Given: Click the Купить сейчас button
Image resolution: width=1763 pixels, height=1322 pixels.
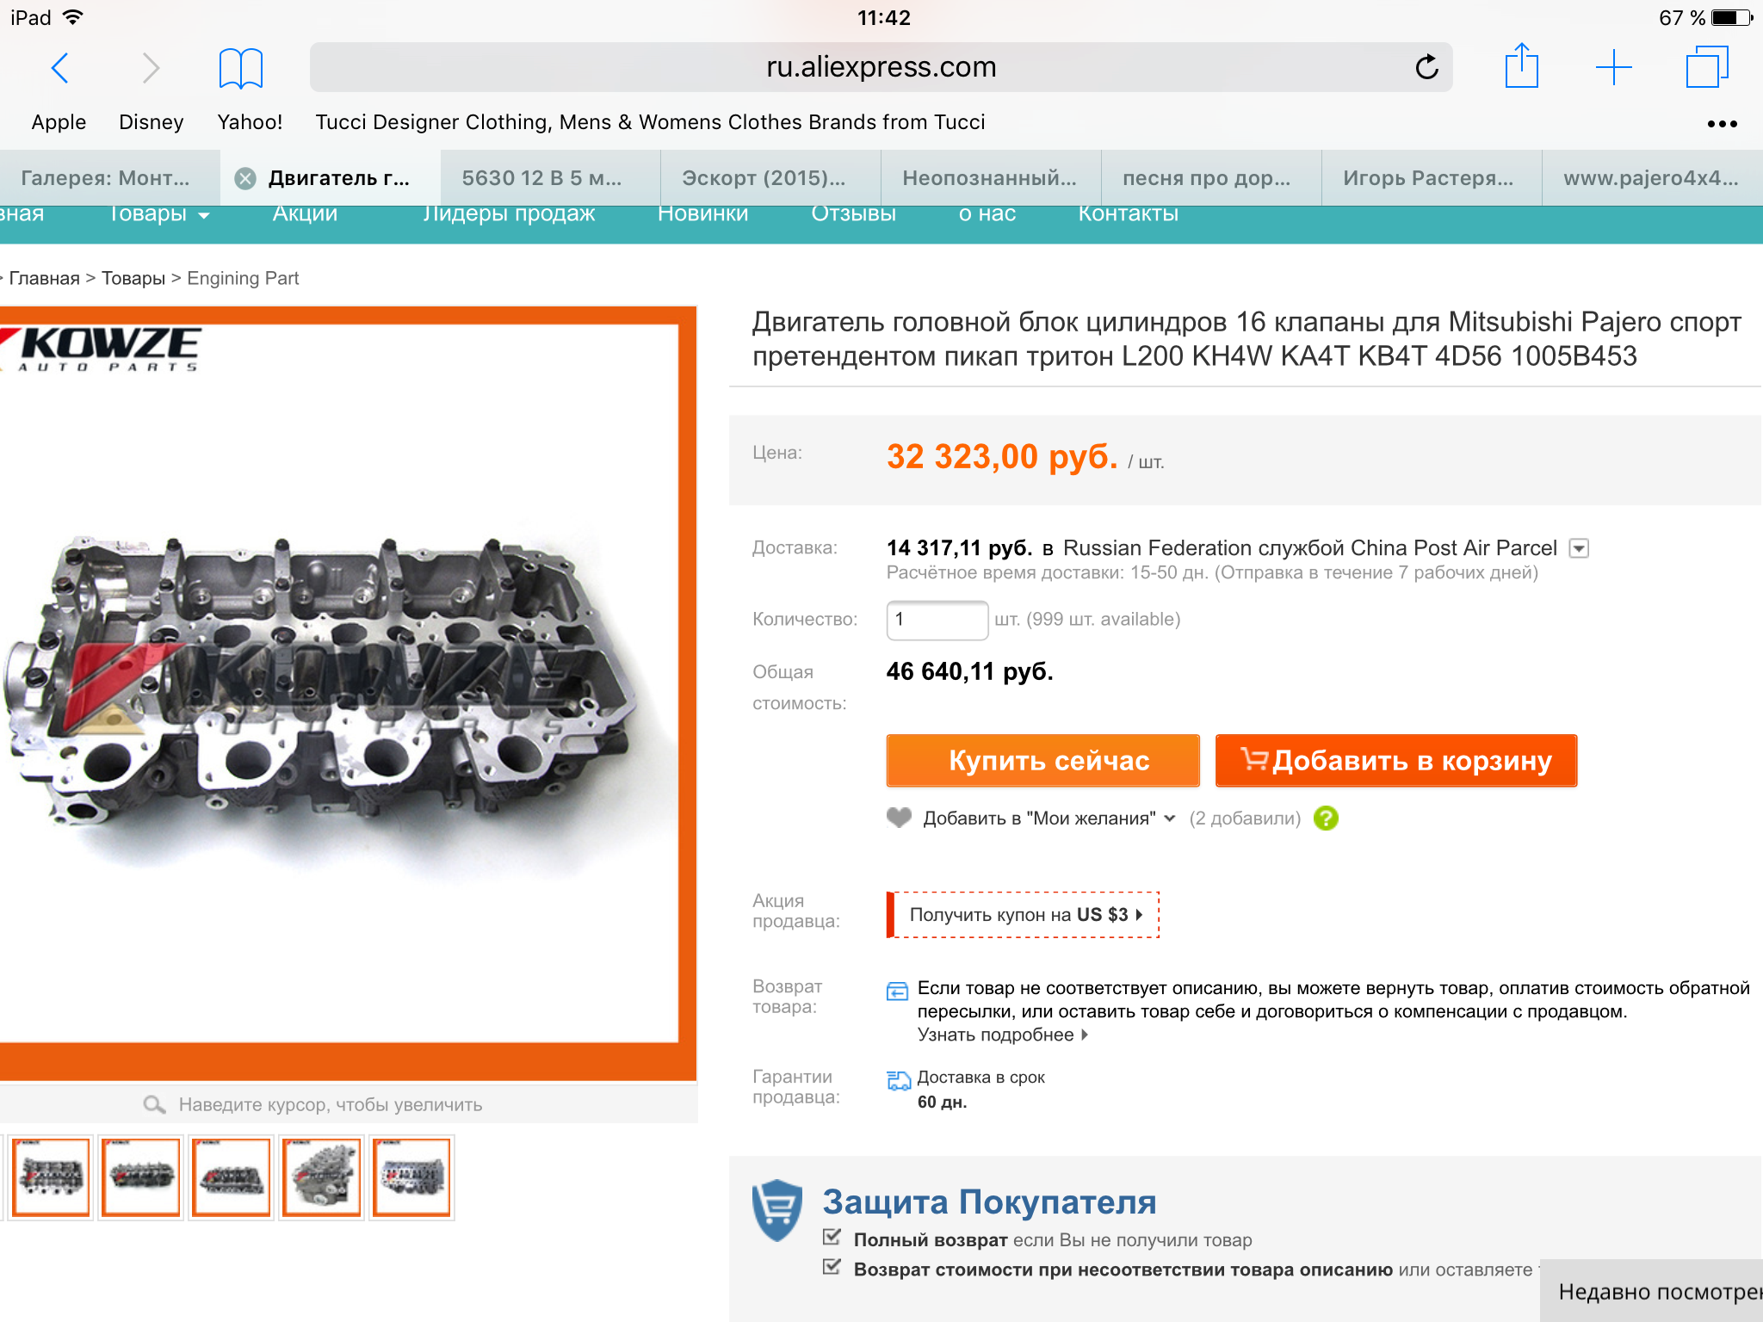Looking at the screenshot, I should pyautogui.click(x=1042, y=760).
